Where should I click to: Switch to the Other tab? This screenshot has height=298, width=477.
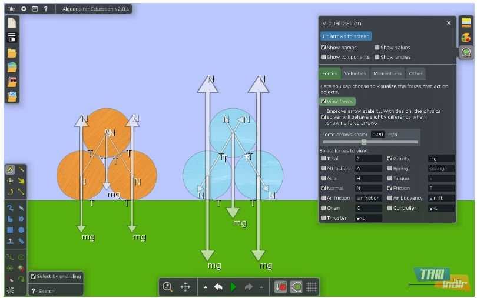point(415,73)
